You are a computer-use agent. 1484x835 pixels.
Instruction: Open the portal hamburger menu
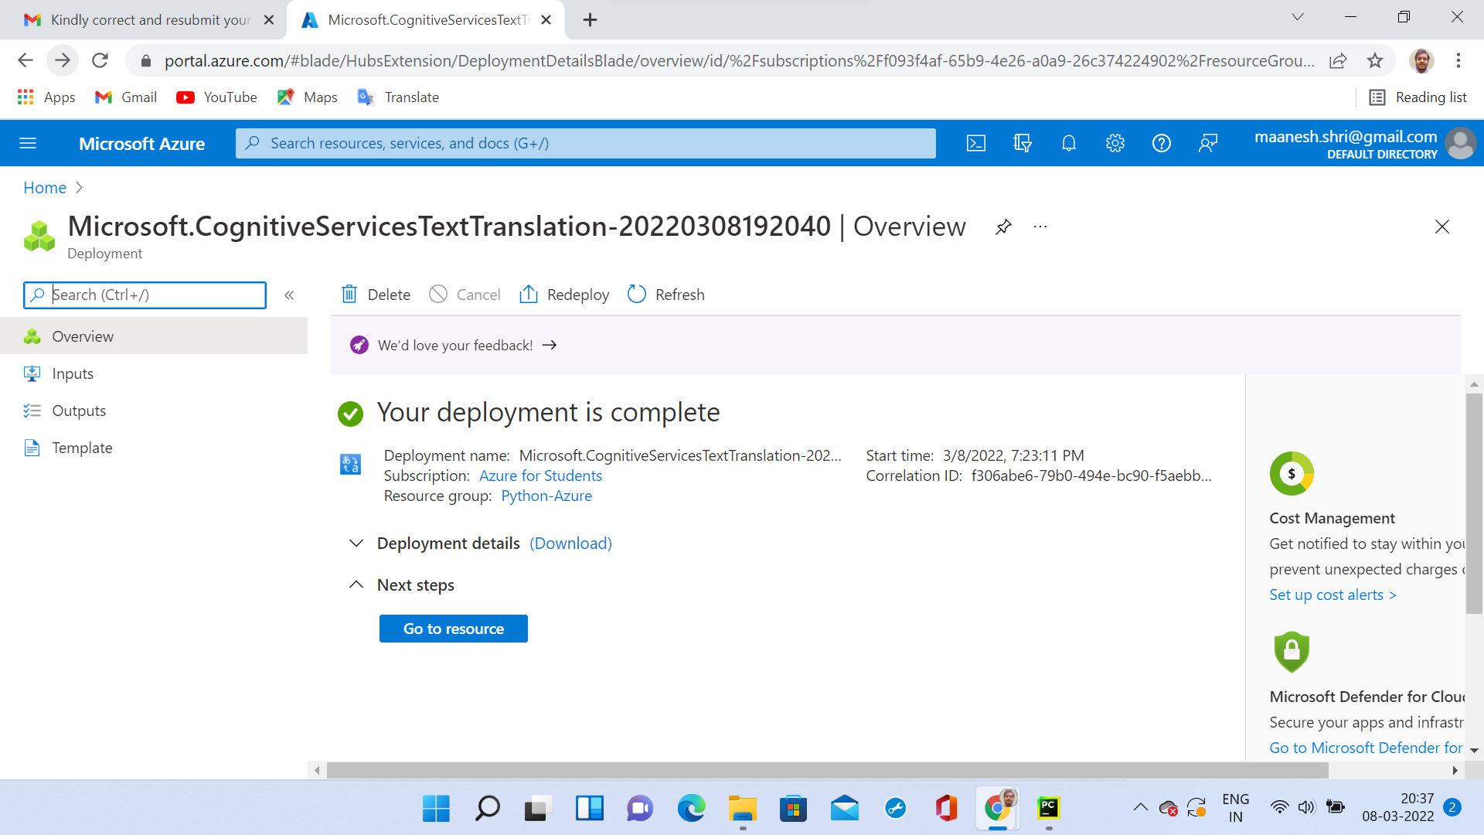28,143
